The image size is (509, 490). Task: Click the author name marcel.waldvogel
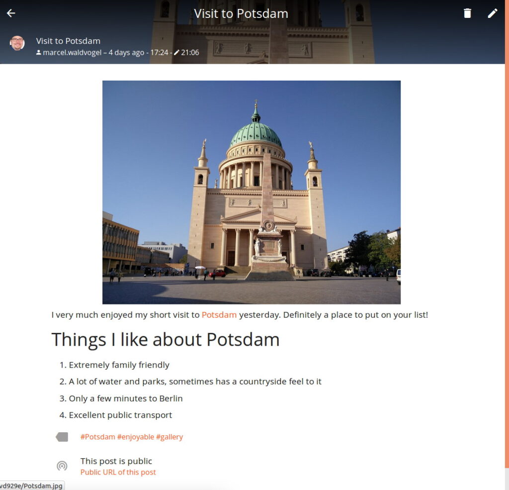coord(72,52)
